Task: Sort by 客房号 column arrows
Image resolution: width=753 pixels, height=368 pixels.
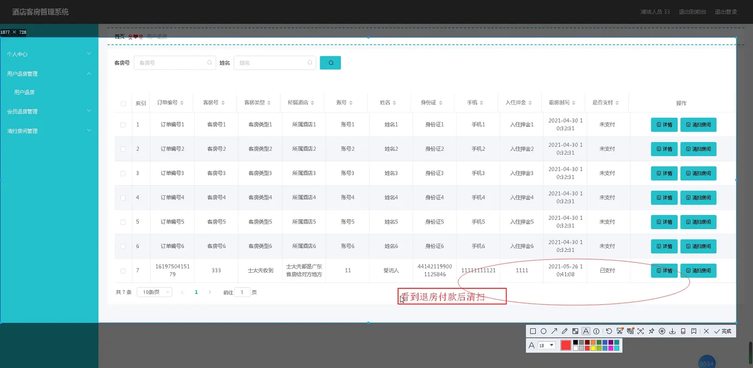Action: 223,103
